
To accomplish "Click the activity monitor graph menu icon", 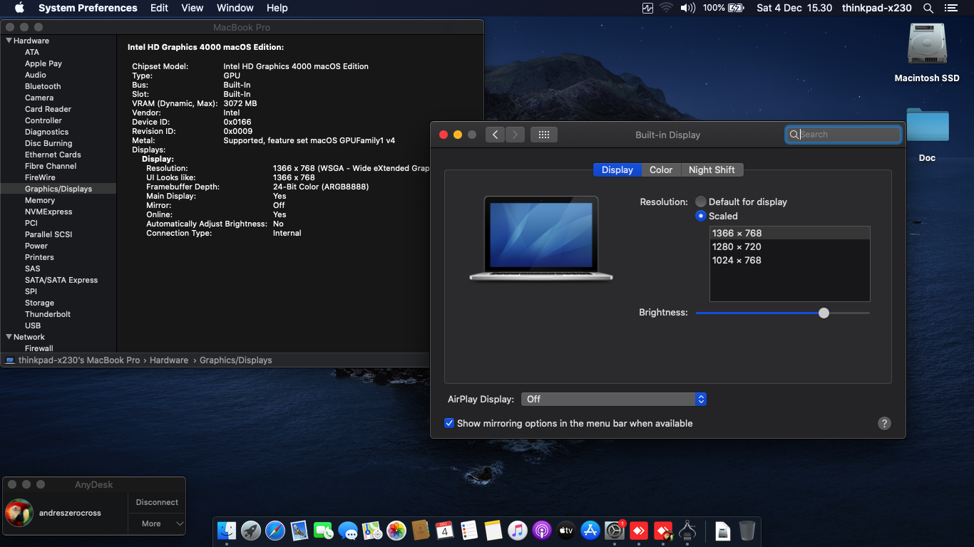I will pyautogui.click(x=647, y=8).
